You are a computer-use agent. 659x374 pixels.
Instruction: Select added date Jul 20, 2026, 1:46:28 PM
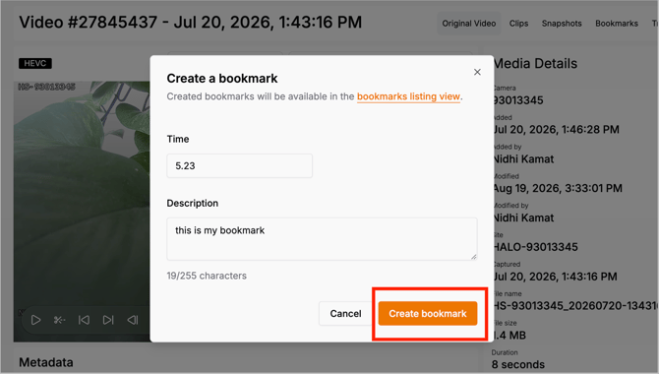click(x=556, y=130)
